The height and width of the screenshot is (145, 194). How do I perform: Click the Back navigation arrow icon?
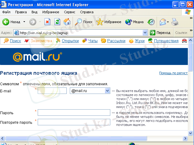(x=6, y=22)
